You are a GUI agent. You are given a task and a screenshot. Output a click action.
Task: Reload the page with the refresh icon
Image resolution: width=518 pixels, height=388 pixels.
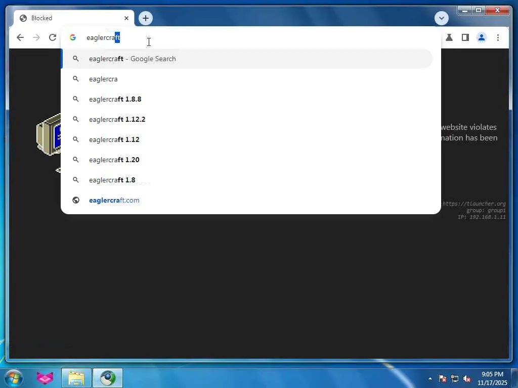click(x=53, y=37)
